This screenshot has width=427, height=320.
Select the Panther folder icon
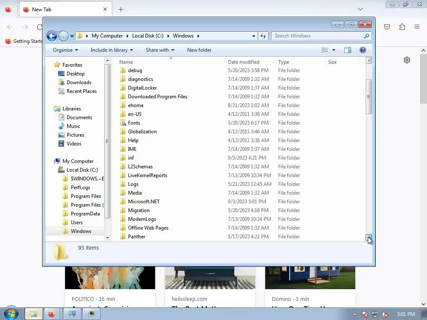point(123,237)
